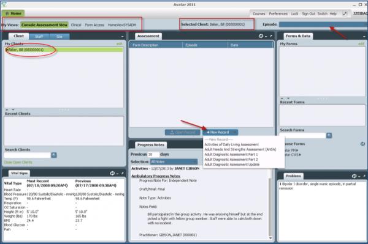The image size is (368, 244).
Task: Click the Close Open Clients link
Action: pos(18,162)
